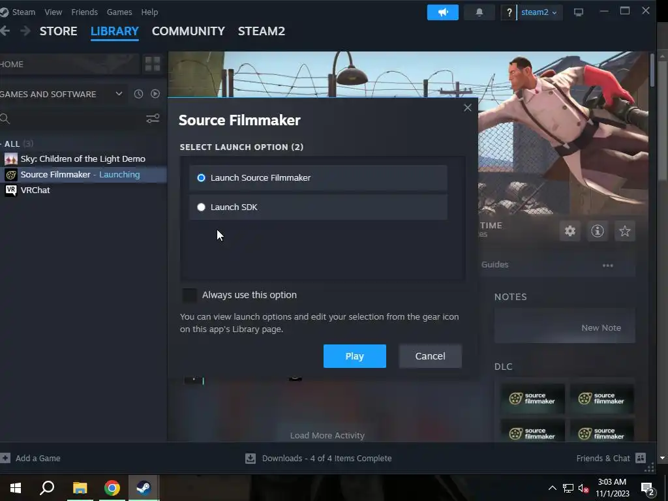
Task: Open Source Filmmaker gear settings icon
Action: coord(570,231)
